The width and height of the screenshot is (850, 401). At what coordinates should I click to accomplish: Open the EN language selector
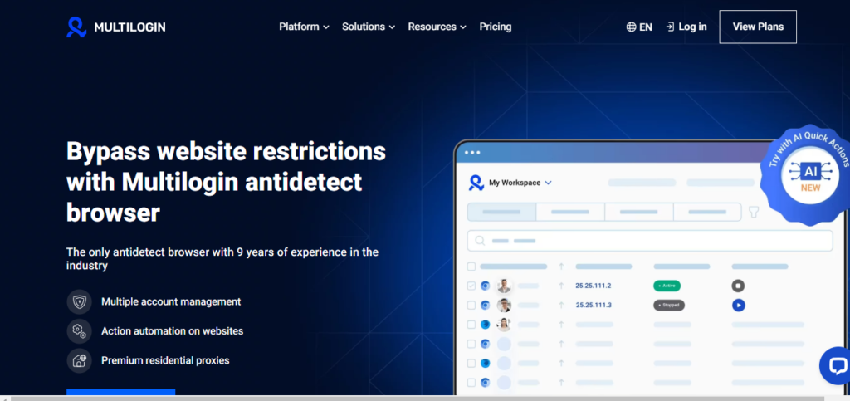(x=639, y=27)
